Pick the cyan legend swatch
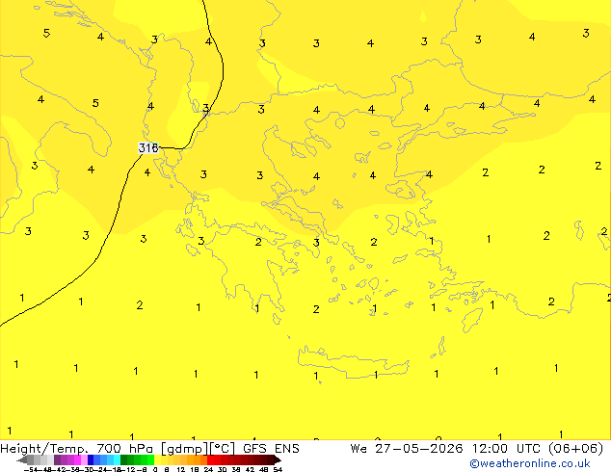Screen dimensions: 611x472 coord(117,459)
